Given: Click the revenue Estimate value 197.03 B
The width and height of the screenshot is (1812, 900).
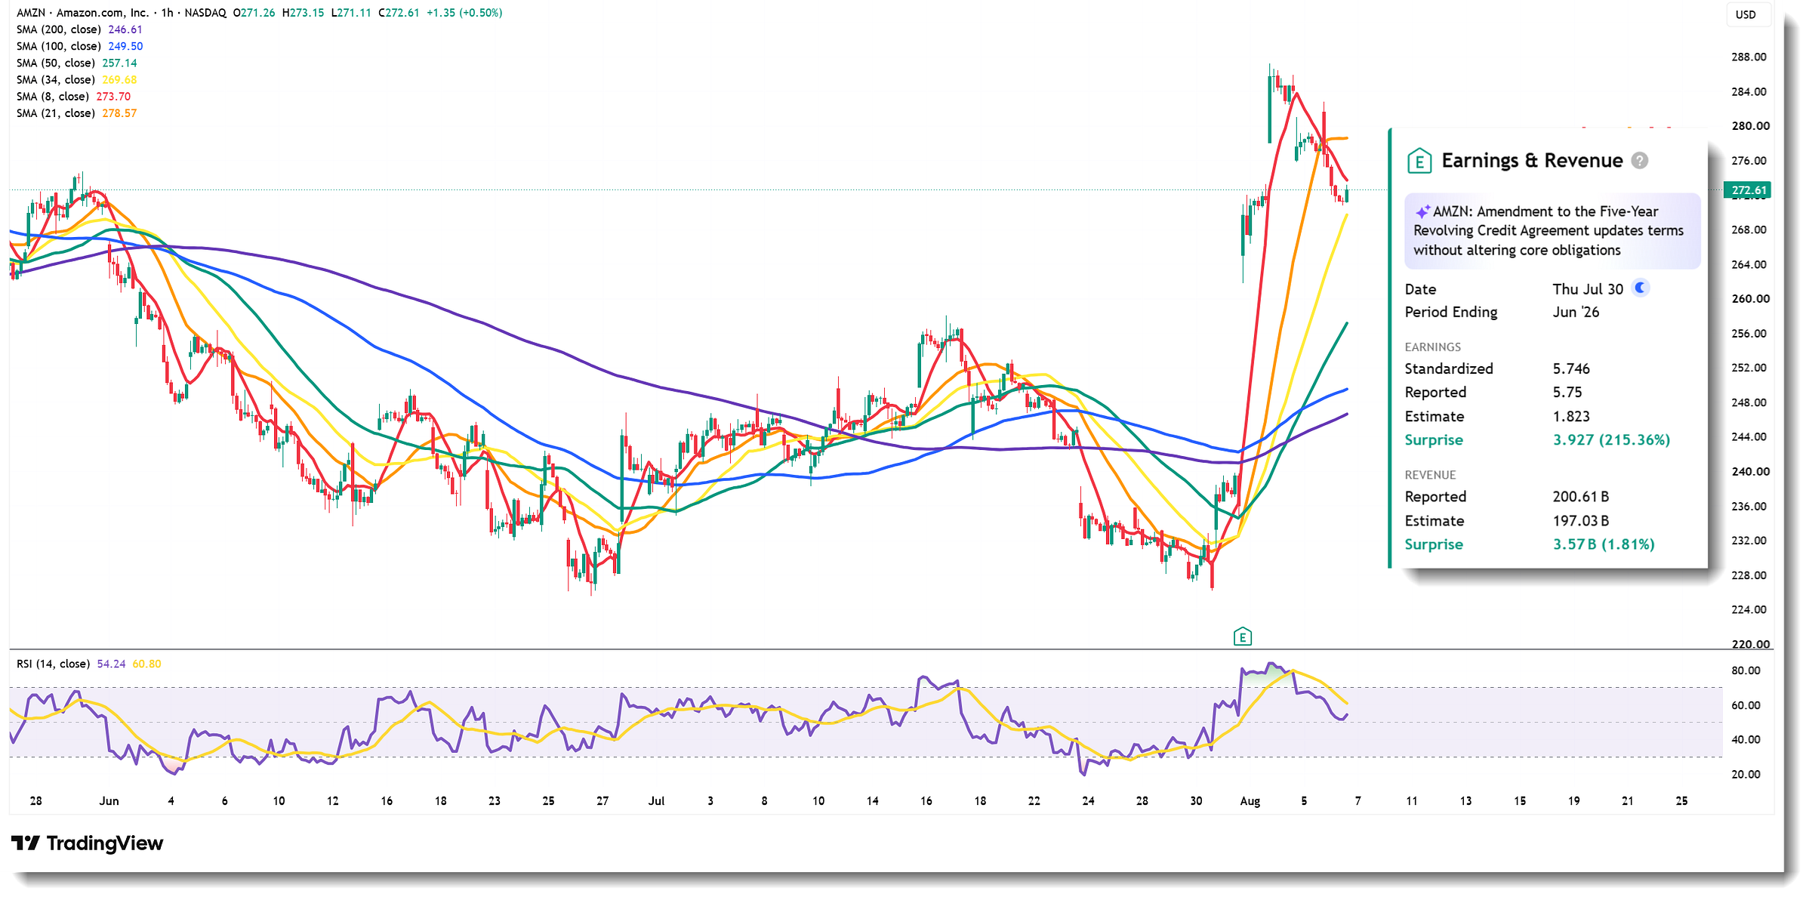Looking at the screenshot, I should pyautogui.click(x=1580, y=520).
